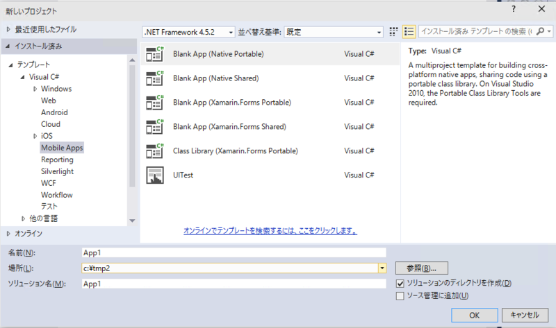Switch to medium icons list view
This screenshot has height=328, width=556.
pos(409,32)
